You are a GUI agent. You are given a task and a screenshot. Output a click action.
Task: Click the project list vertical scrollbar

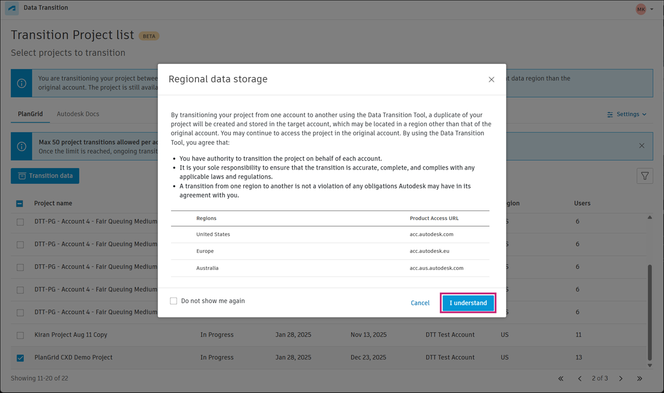[650, 312]
